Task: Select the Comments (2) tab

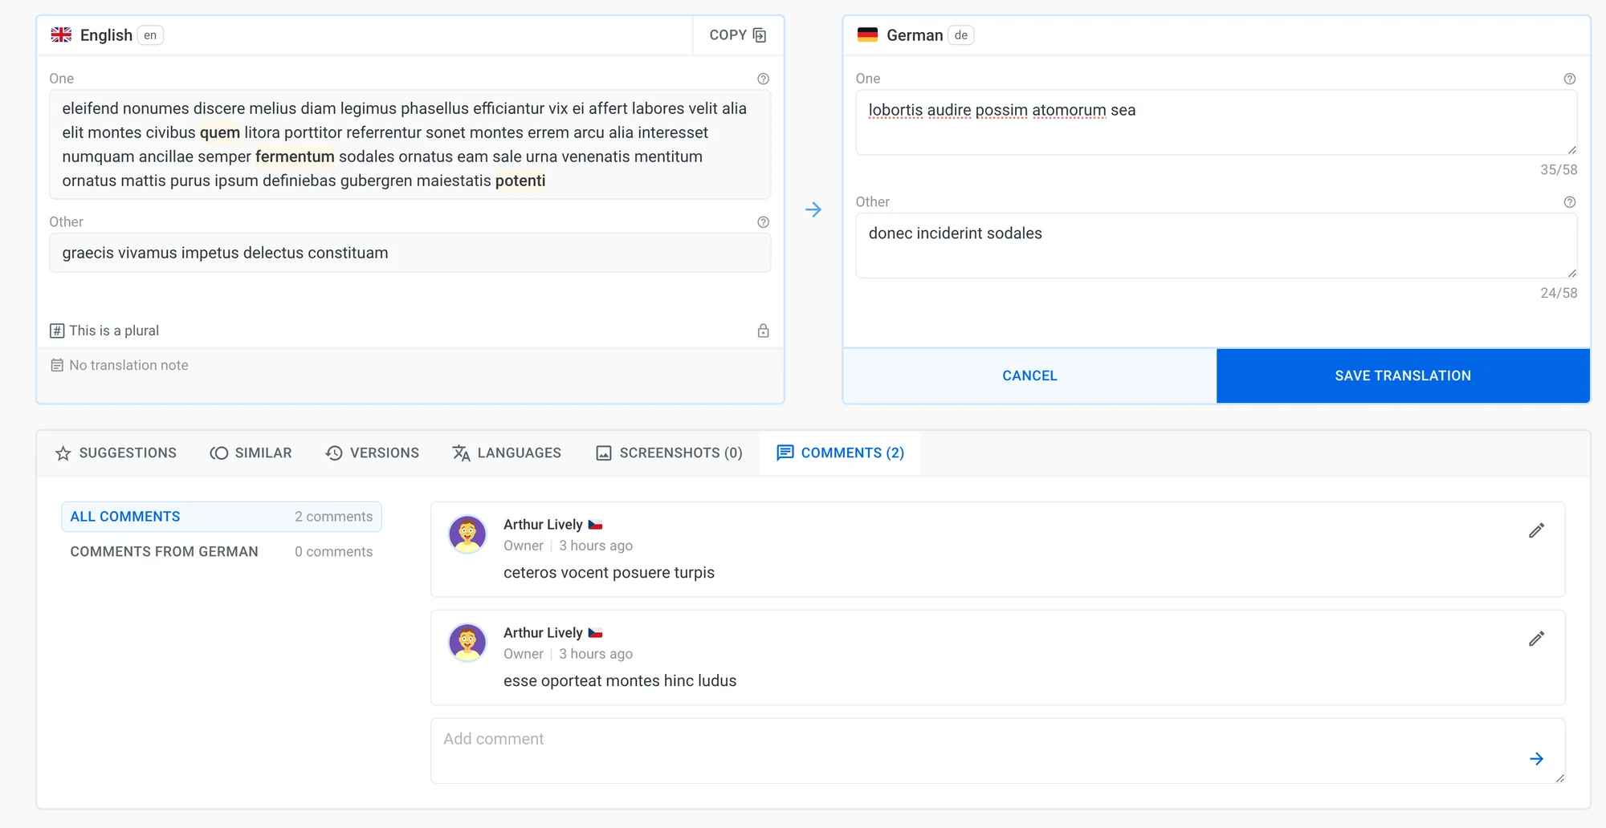Action: click(x=840, y=453)
